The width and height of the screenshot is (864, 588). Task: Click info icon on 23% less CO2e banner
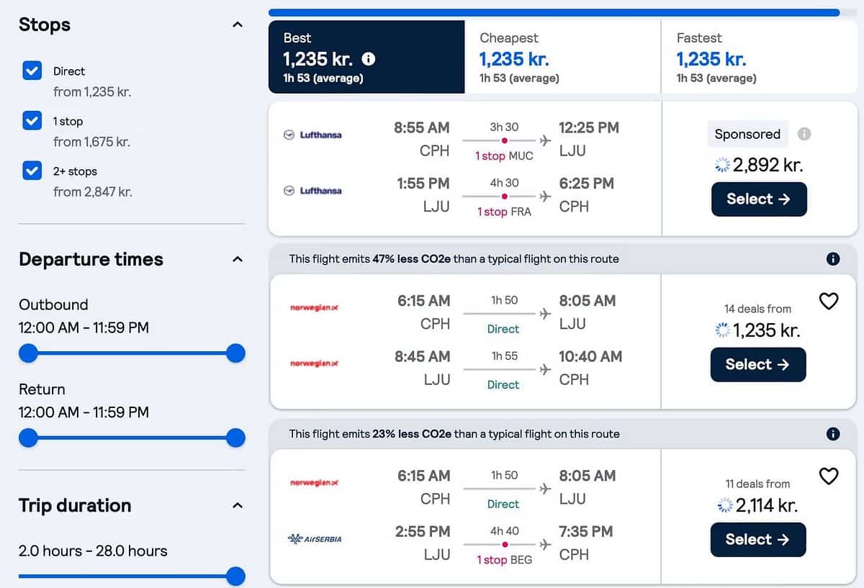click(833, 434)
